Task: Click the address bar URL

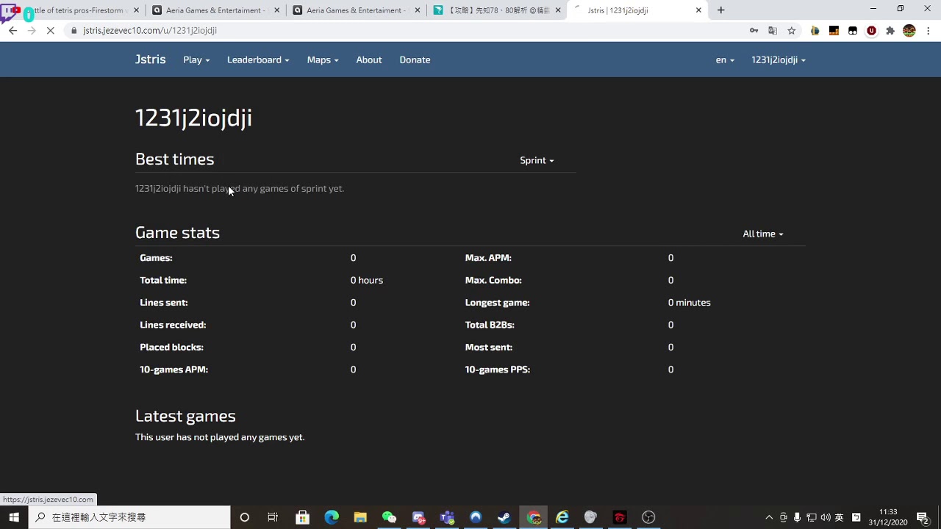Action: coord(150,30)
